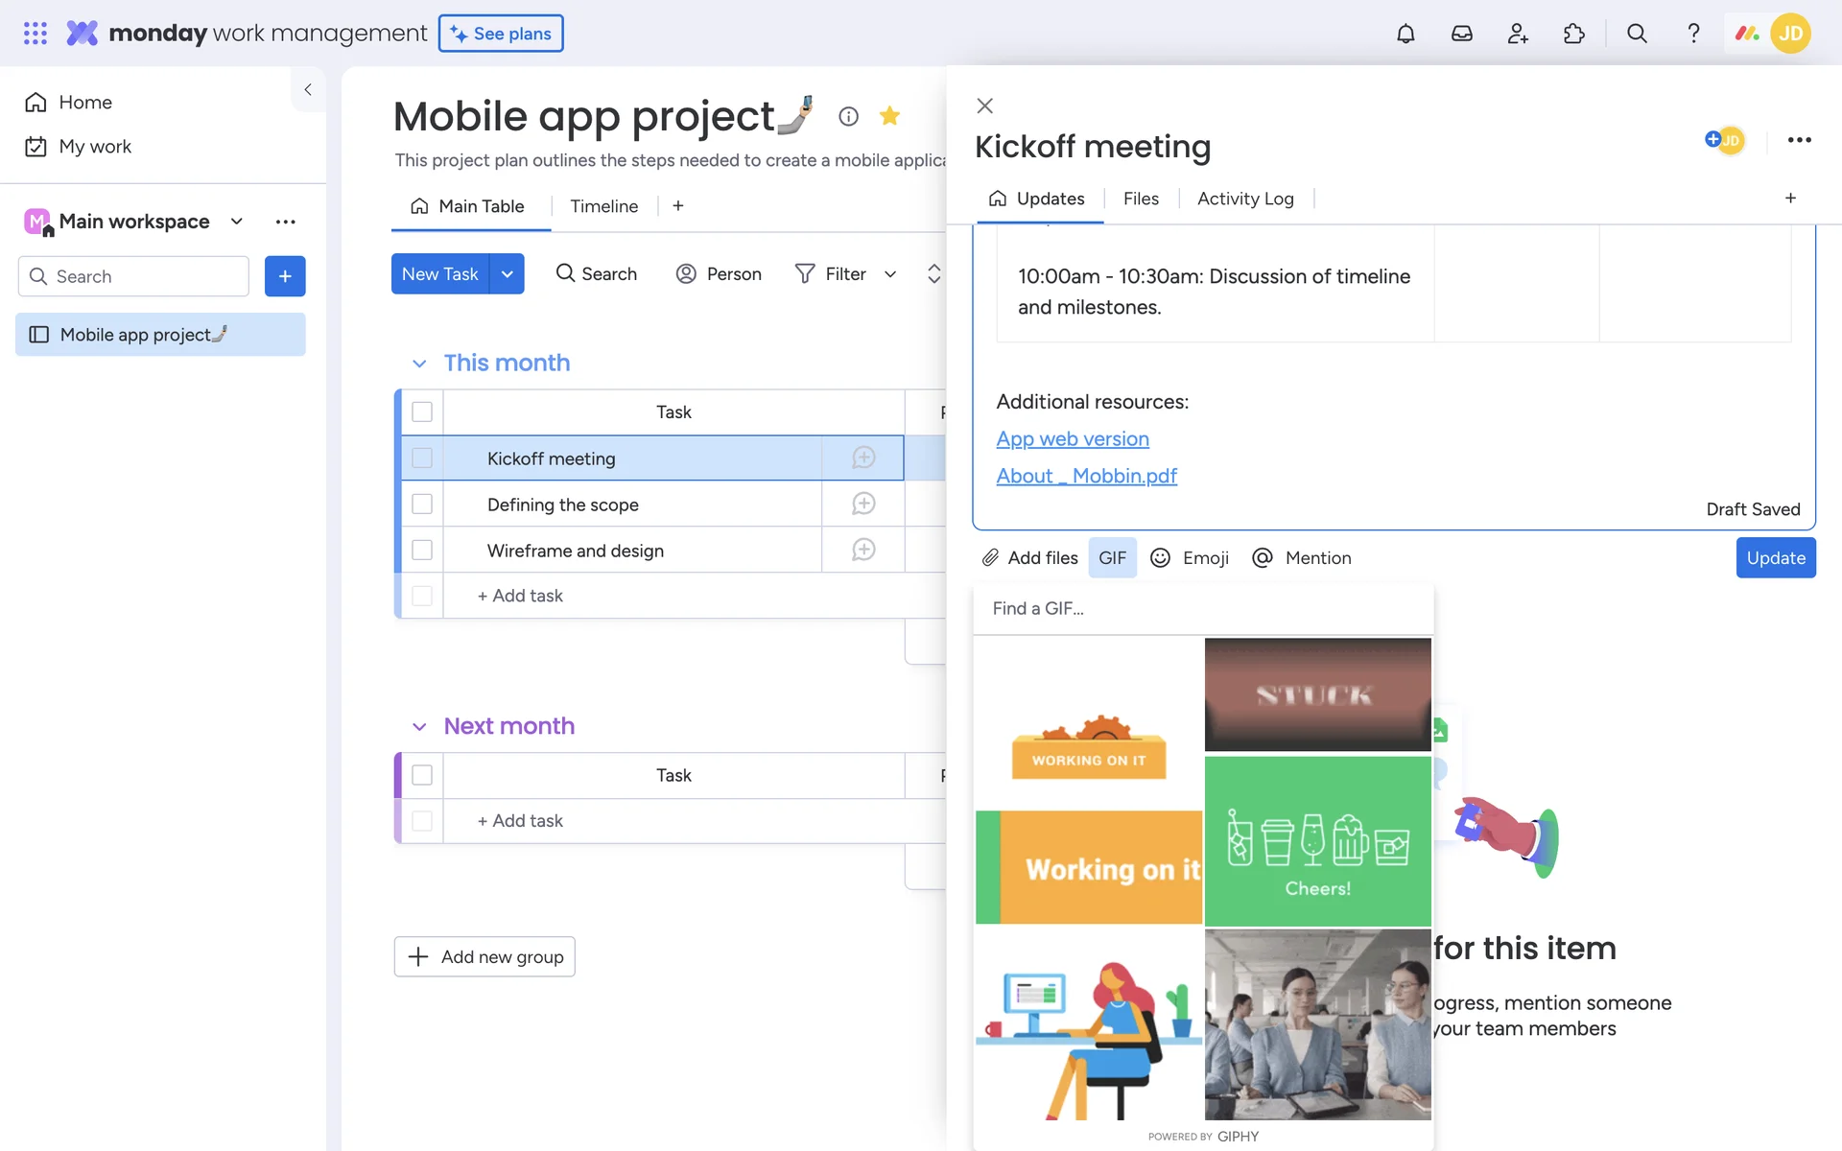The image size is (1842, 1151).
Task: Open the New Task dropdown arrow
Action: coord(508,274)
